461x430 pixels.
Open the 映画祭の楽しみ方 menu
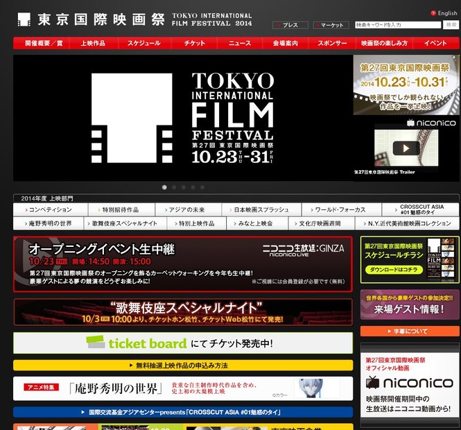[384, 43]
